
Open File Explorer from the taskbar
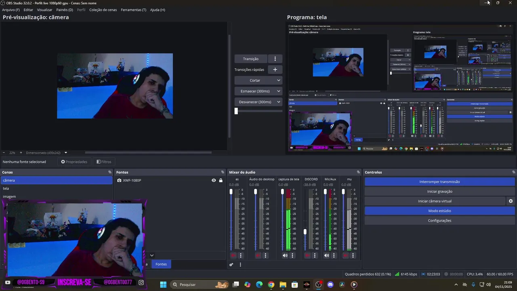point(283,285)
